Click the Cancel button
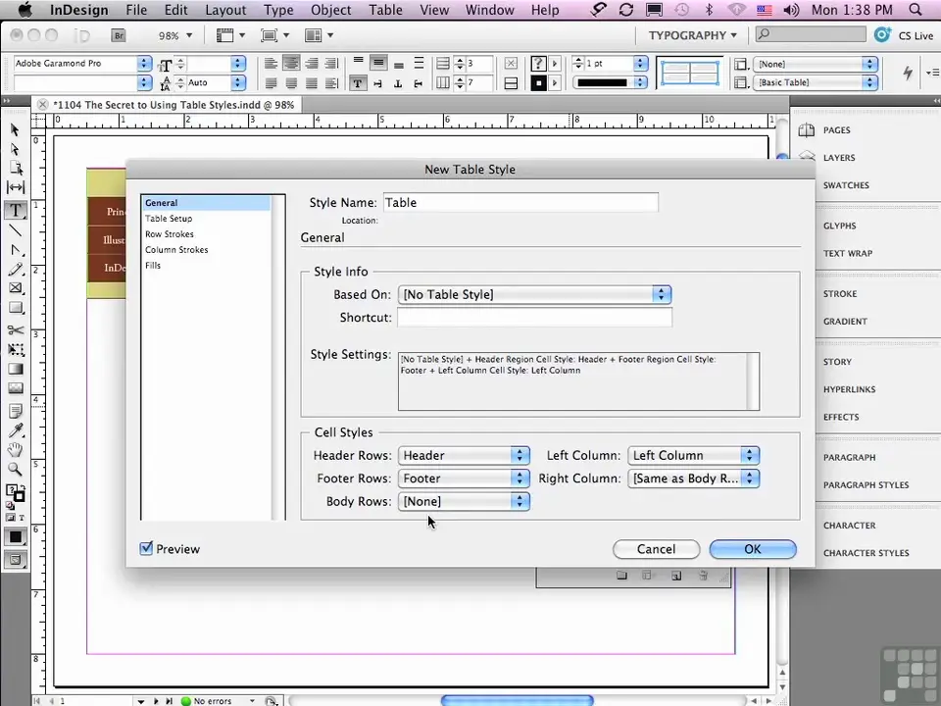 (x=656, y=549)
